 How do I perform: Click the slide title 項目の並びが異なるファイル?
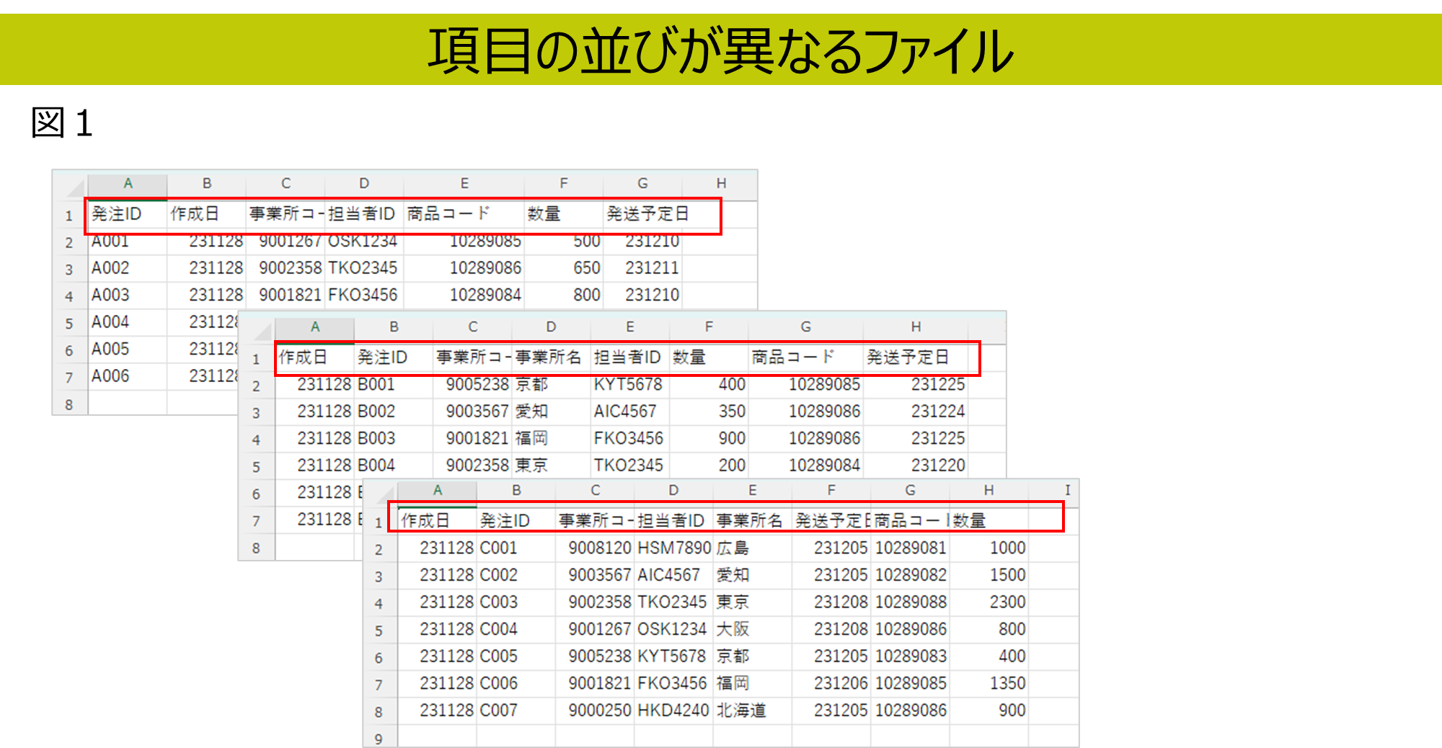coord(721,50)
